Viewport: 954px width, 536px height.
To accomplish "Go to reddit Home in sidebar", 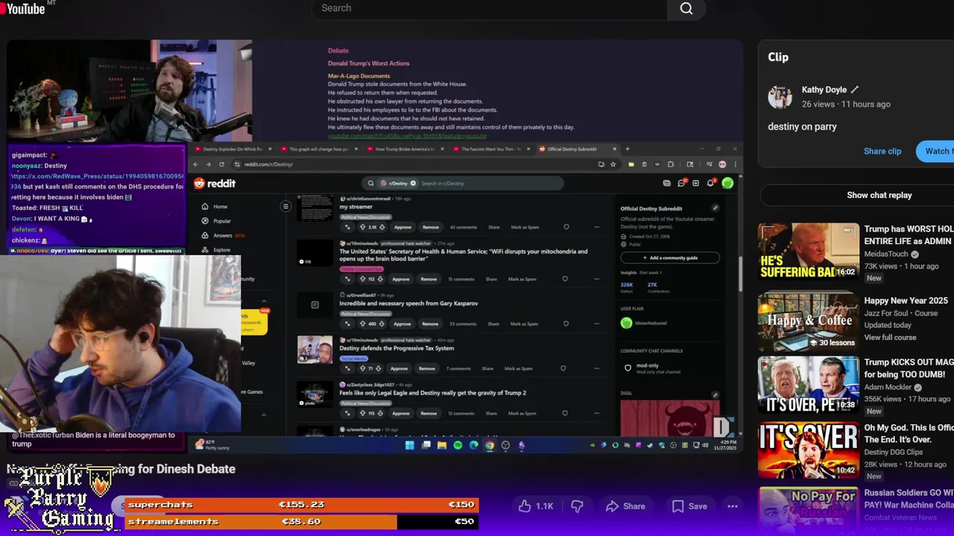I will click(214, 206).
